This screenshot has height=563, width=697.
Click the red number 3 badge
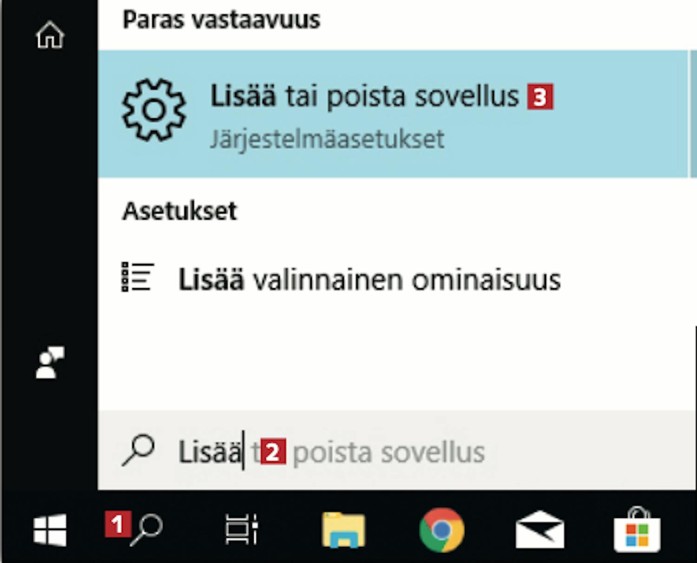[540, 97]
